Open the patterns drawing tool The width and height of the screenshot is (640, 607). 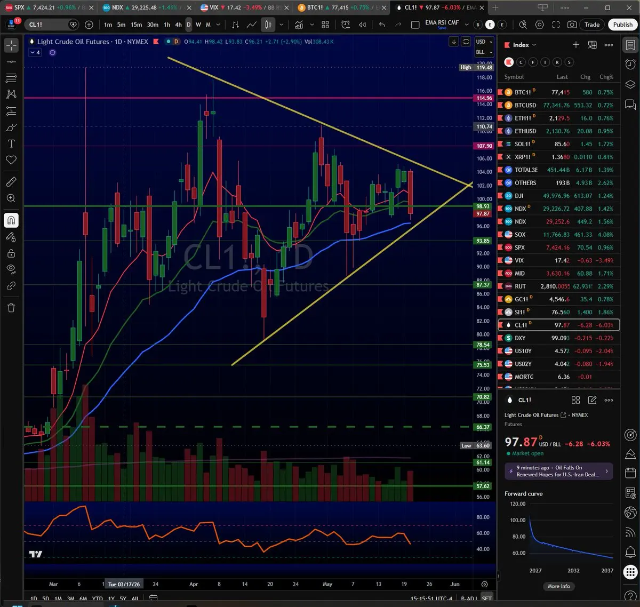point(11,94)
